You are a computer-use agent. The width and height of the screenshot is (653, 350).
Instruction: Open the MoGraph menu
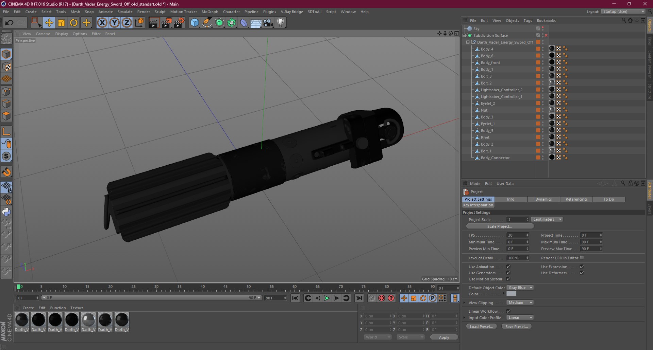click(x=210, y=12)
